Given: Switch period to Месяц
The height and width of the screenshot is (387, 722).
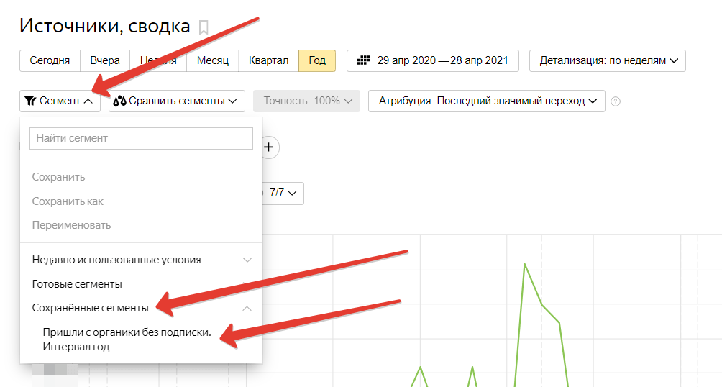Looking at the screenshot, I should [x=213, y=60].
